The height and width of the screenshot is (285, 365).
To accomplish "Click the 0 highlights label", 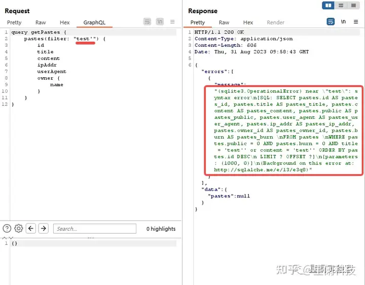I will 161,229.
